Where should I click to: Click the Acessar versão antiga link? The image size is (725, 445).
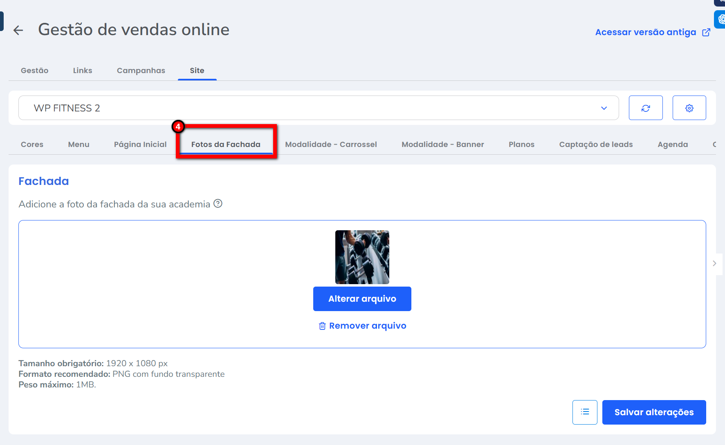645,32
